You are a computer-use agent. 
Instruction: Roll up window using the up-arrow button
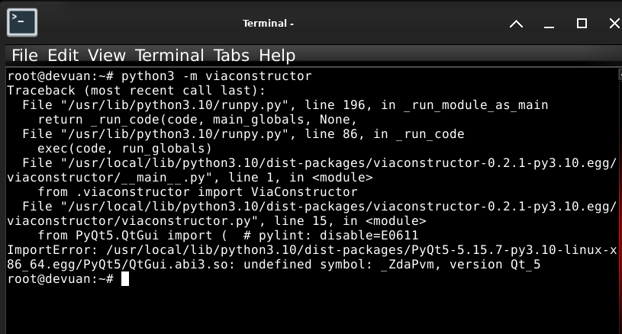click(516, 24)
